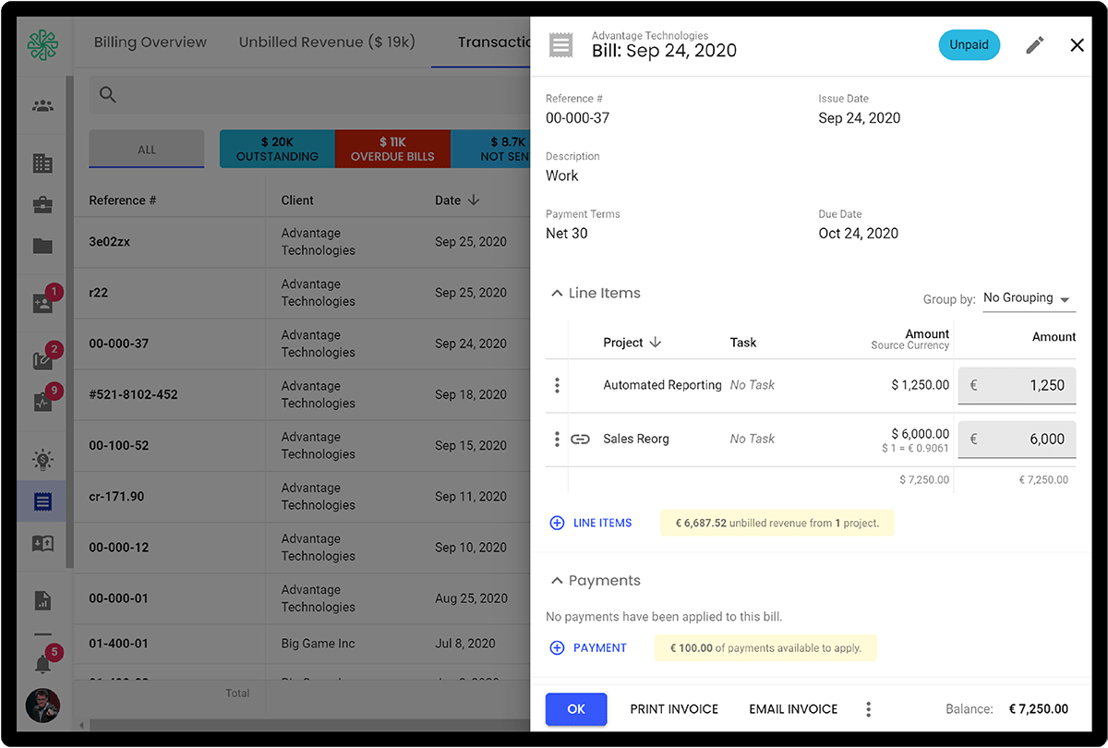Viewport: 1108px width, 748px height.
Task: Switch to the Billing Overview tab
Action: [150, 42]
